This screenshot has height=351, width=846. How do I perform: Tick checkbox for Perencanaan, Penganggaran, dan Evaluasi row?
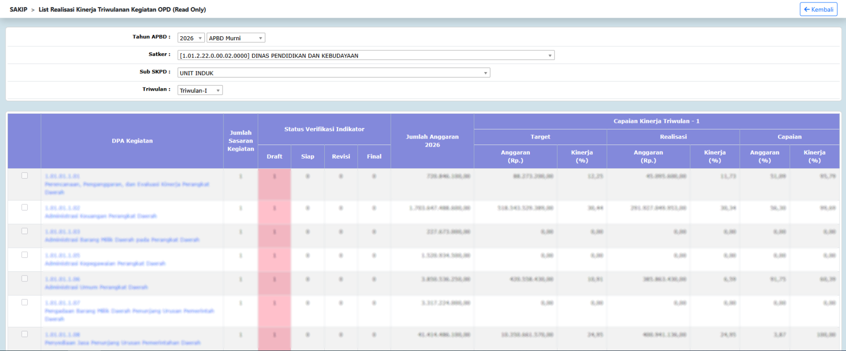pos(25,176)
